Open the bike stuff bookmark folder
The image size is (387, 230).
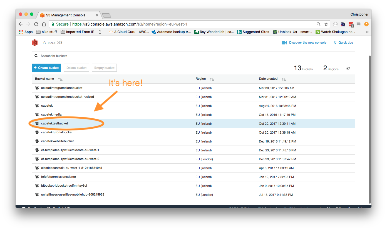click(x=46, y=32)
